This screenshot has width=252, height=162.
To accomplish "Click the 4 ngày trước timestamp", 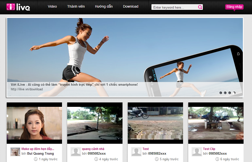I will (108, 159).
